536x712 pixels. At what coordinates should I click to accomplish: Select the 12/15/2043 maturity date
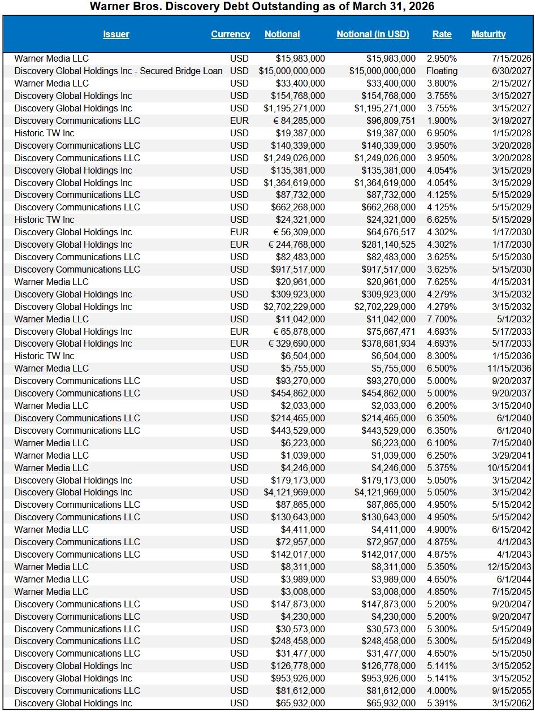point(510,567)
